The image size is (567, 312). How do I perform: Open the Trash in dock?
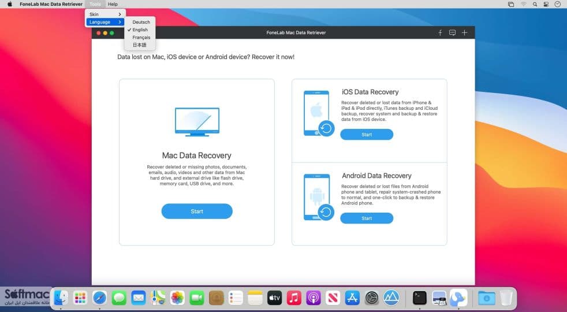coord(506,298)
